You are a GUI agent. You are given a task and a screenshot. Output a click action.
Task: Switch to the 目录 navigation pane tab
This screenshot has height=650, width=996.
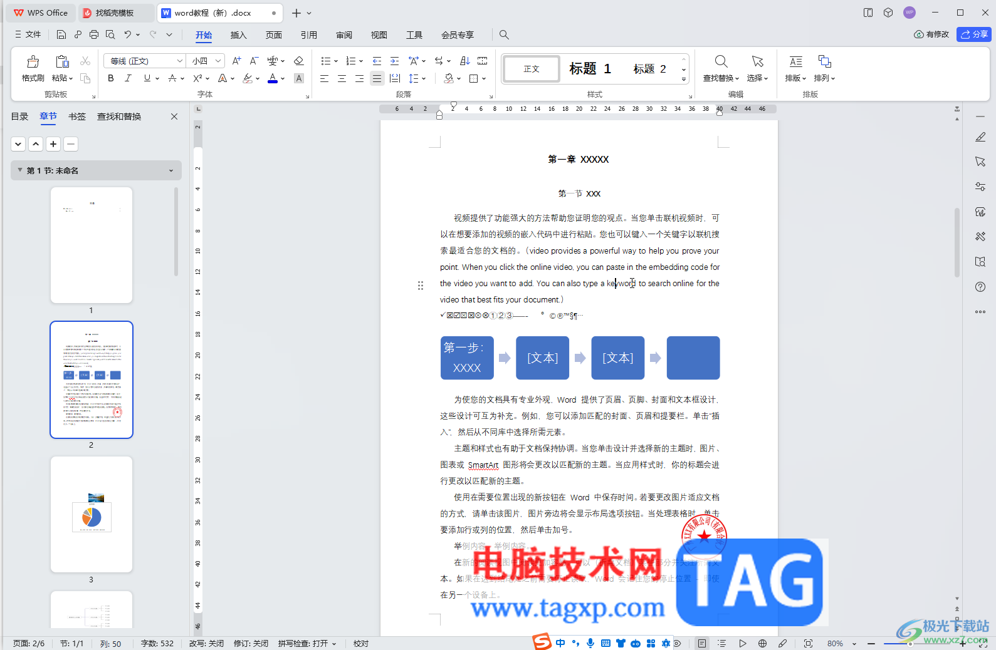[19, 116]
